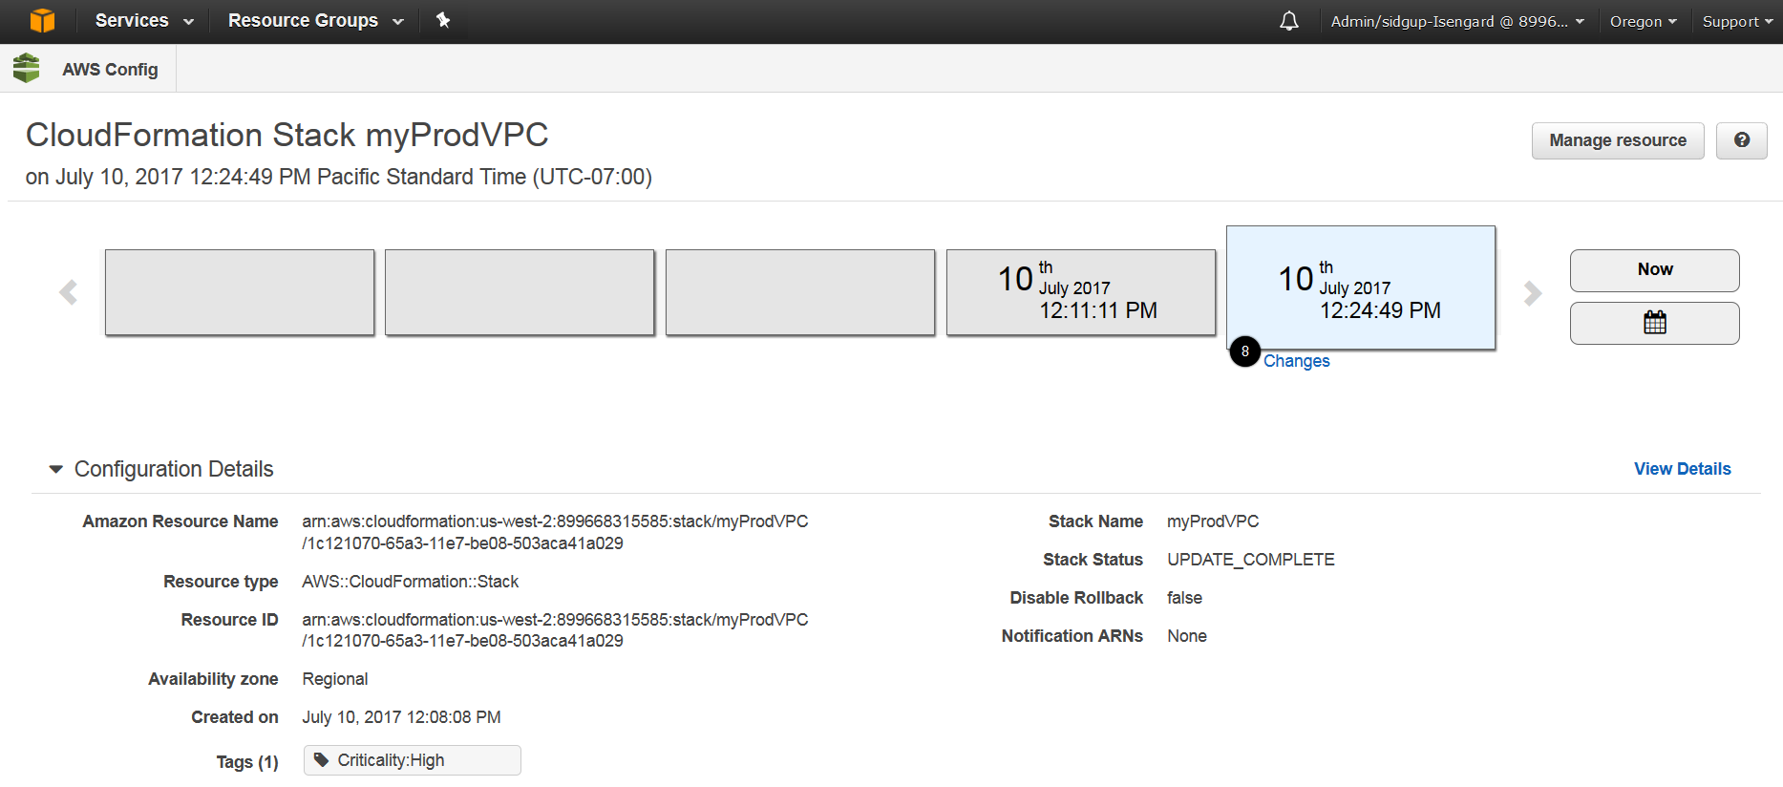1783x787 pixels.
Task: Click the AWS orange cube logo
Action: tap(42, 20)
